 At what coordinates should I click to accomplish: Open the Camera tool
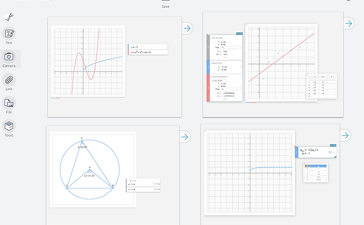tap(9, 59)
